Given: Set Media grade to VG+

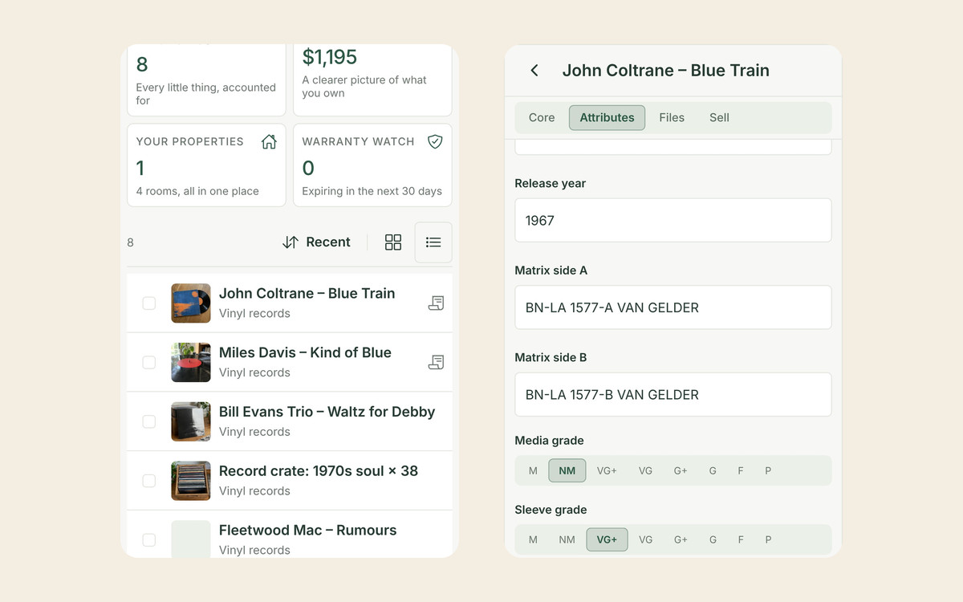Looking at the screenshot, I should [607, 470].
